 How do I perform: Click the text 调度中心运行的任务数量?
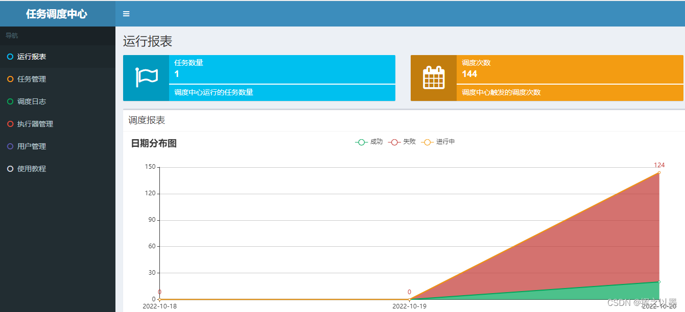tap(214, 92)
